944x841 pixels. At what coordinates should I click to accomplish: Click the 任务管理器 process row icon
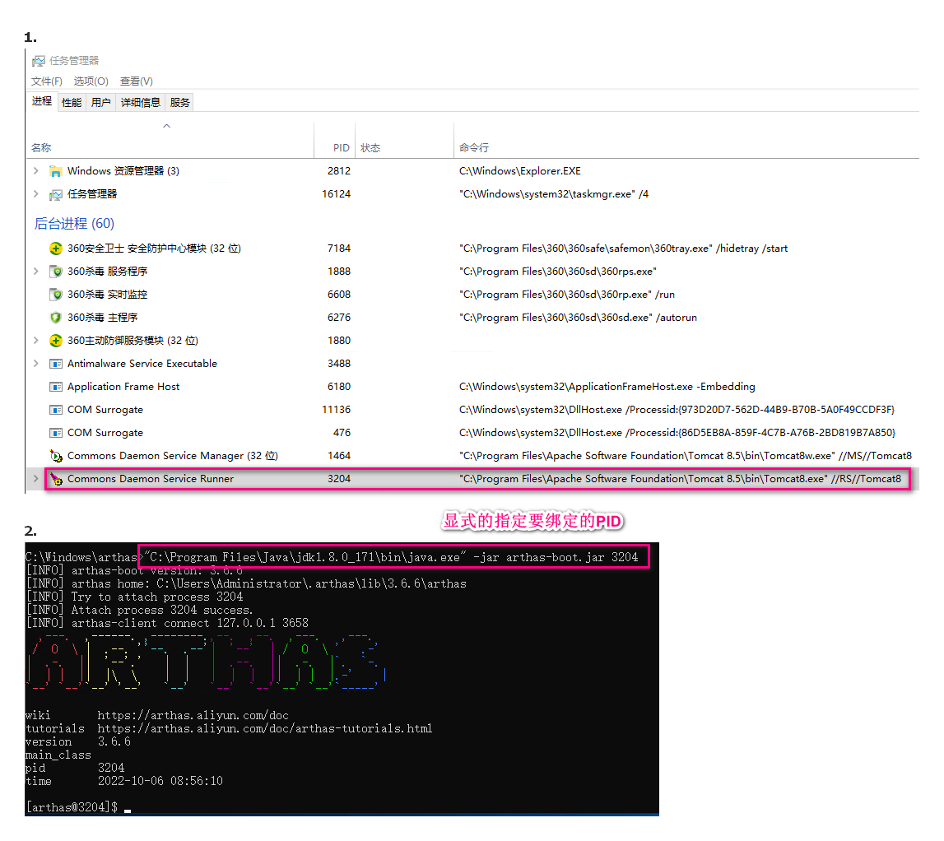[55, 194]
